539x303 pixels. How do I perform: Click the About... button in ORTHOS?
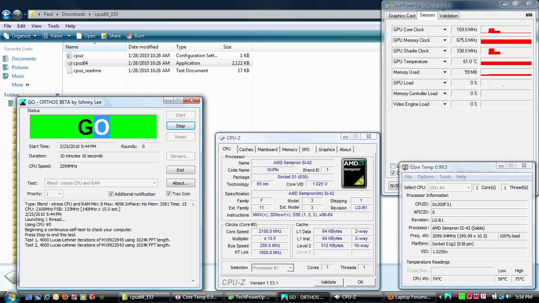tap(180, 183)
